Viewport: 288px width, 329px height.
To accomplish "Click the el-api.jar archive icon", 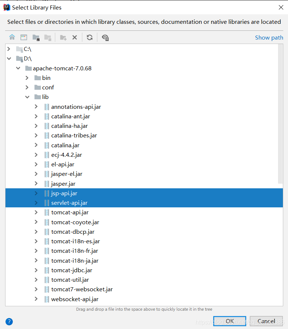I will click(x=47, y=164).
